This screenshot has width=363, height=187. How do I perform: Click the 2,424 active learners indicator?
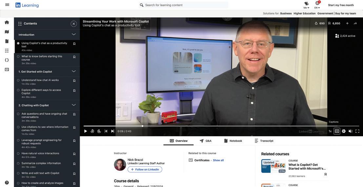click(345, 36)
